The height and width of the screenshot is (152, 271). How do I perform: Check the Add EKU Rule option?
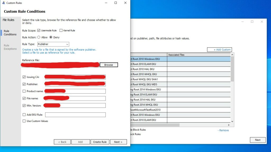pos(24,115)
